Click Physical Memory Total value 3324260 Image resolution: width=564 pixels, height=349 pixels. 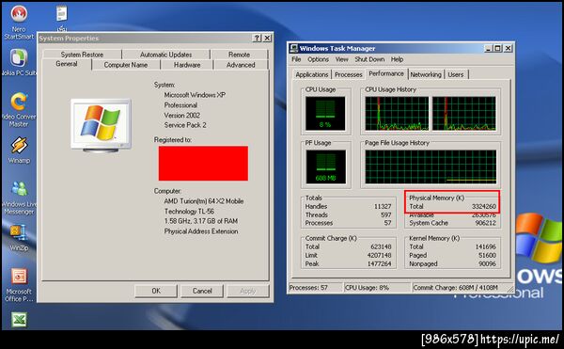pyautogui.click(x=484, y=207)
